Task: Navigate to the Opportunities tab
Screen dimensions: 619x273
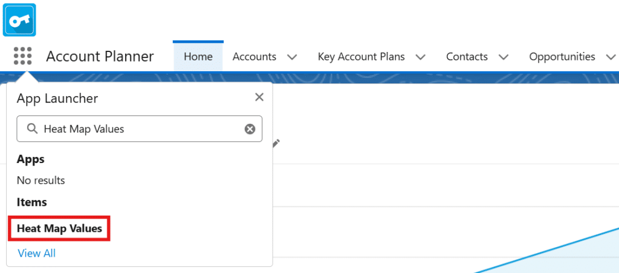Action: (x=562, y=57)
